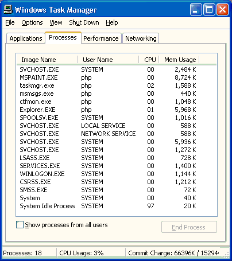Click Processes: 18 in status bar
232x261 pixels.
[x=22, y=253]
